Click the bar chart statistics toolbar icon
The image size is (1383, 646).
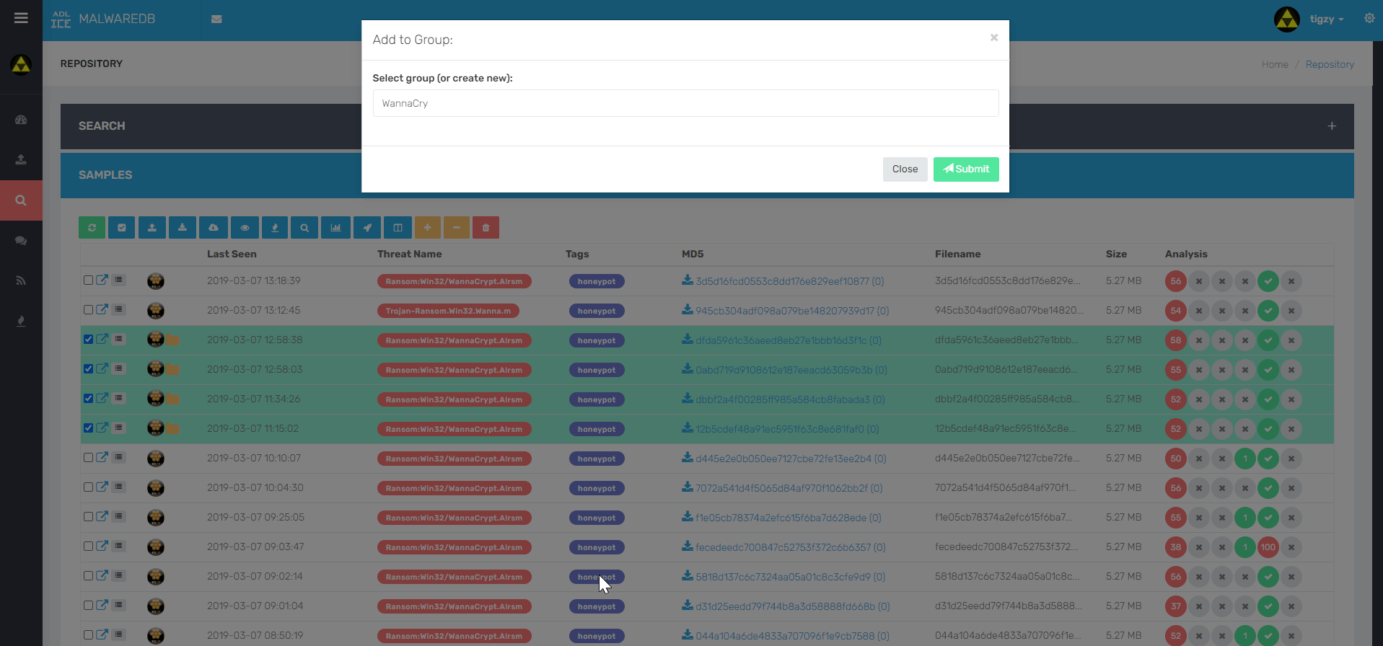point(335,228)
